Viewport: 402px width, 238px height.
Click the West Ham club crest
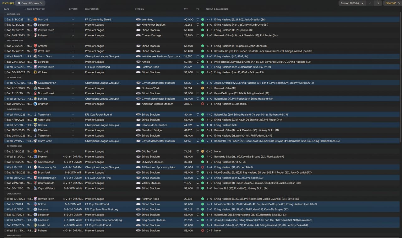click(x=35, y=51)
